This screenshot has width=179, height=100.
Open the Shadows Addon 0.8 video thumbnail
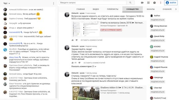pyautogui.click(x=86, y=93)
